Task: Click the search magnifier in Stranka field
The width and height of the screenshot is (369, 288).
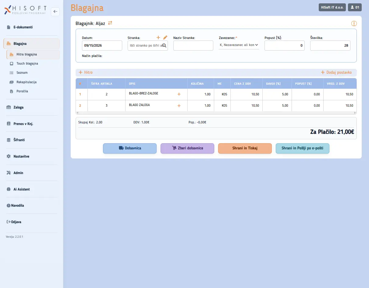Action: (x=164, y=45)
